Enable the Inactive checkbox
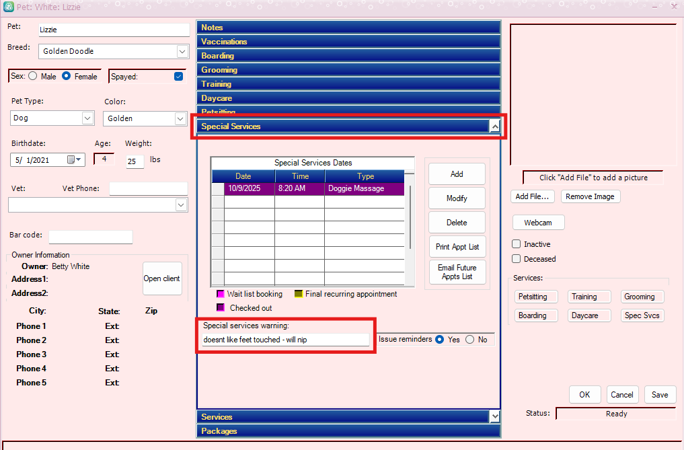The width and height of the screenshot is (684, 450). (x=517, y=244)
